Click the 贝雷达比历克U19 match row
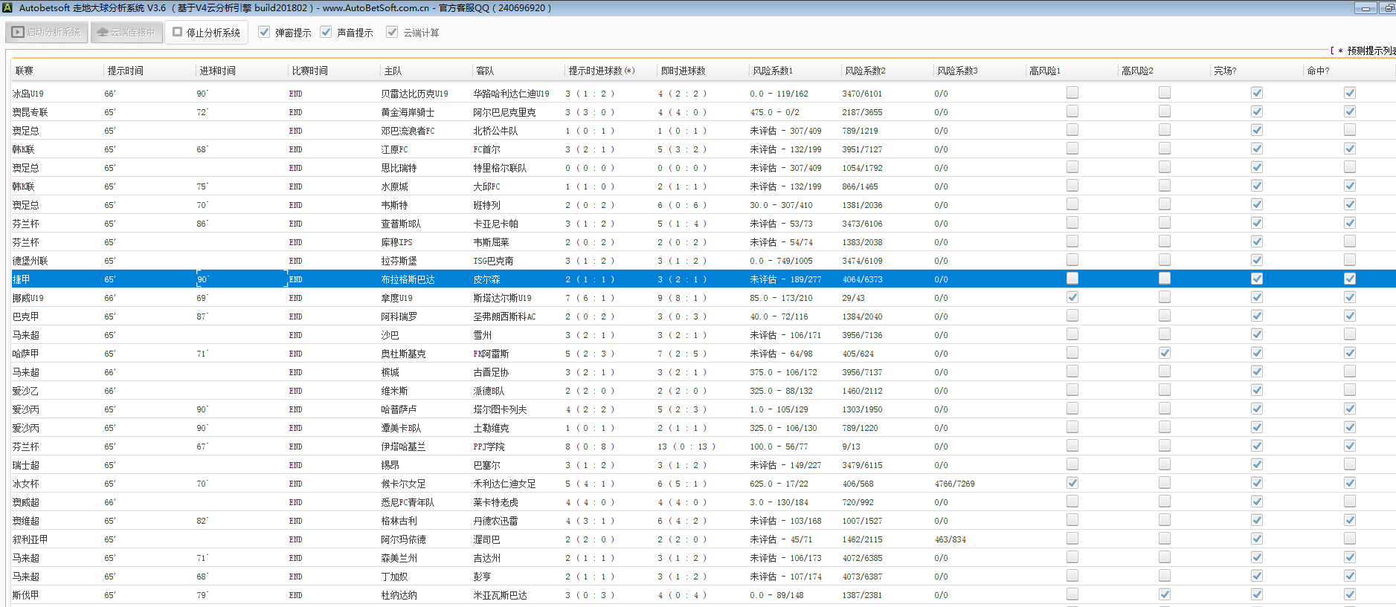Screen dimensions: 1396x607 point(414,94)
